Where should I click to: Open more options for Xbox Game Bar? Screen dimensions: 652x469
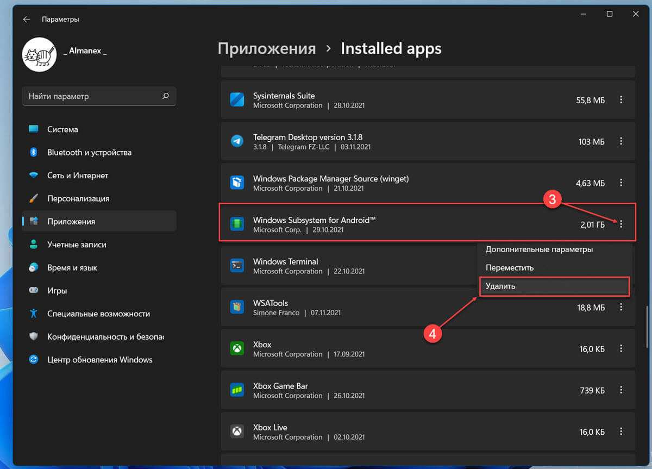621,390
